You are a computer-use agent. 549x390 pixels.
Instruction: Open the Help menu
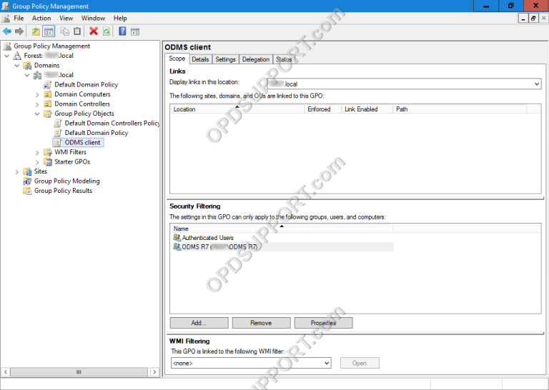[x=120, y=18]
